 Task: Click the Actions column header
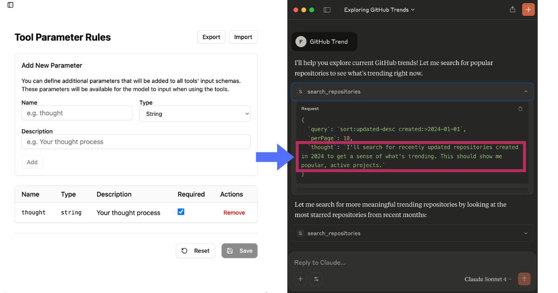pos(232,194)
